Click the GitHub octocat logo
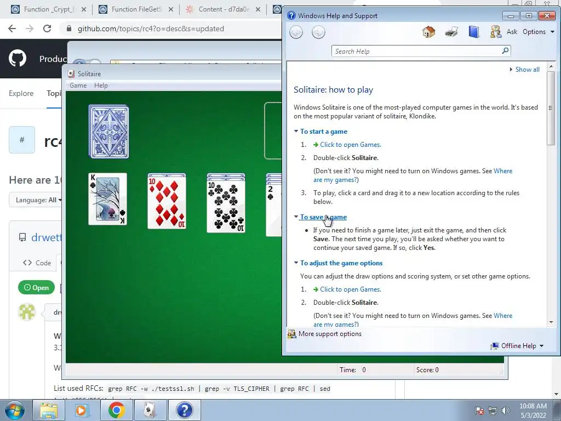Image resolution: width=561 pixels, height=421 pixels. 17,58
